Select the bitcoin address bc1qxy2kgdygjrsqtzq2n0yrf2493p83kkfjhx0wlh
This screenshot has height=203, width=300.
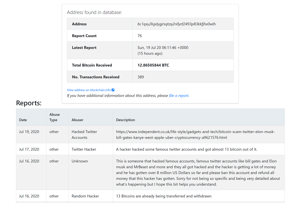[176, 24]
